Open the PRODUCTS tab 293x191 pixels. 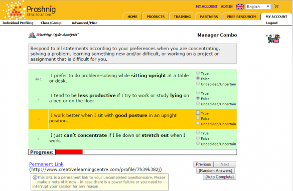(x=156, y=17)
